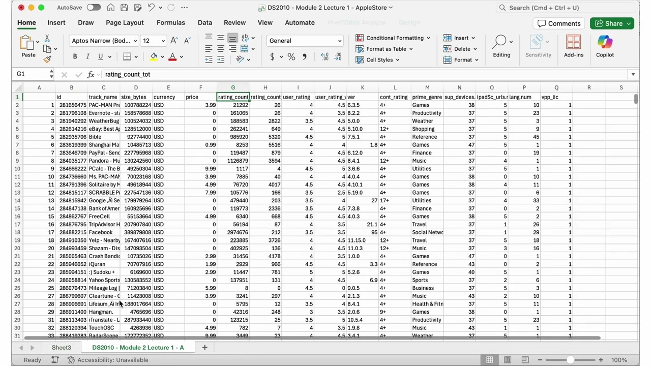The height and width of the screenshot is (366, 651).
Task: Switch to Page Layout tab
Action: (x=125, y=22)
